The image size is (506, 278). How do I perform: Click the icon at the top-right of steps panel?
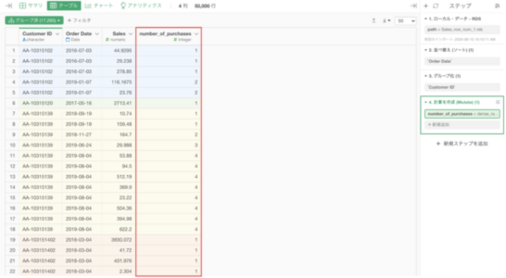(498, 6)
